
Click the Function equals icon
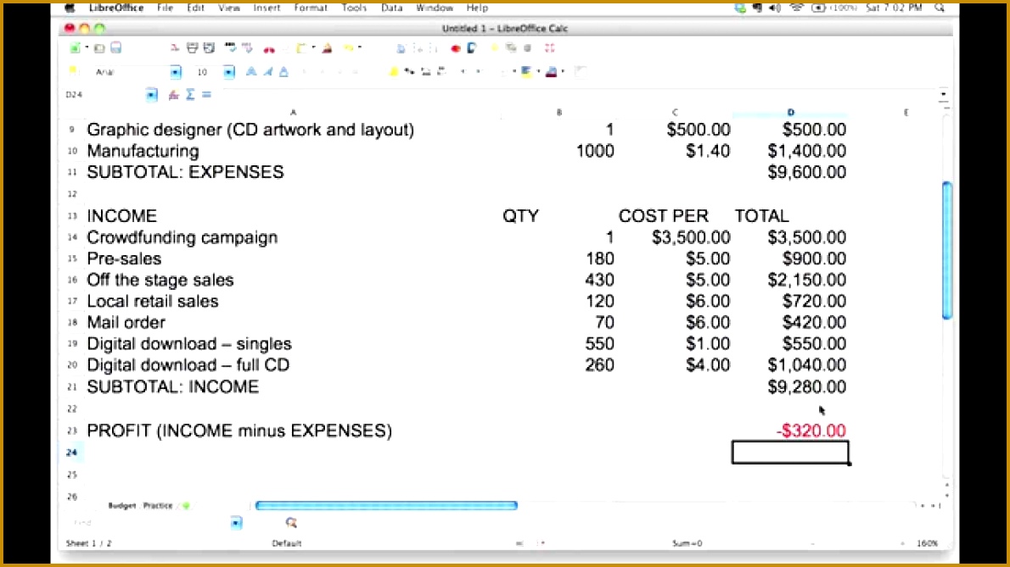207,95
